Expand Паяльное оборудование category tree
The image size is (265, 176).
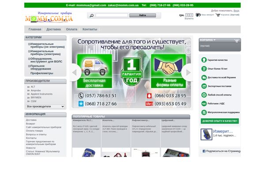click(29, 66)
